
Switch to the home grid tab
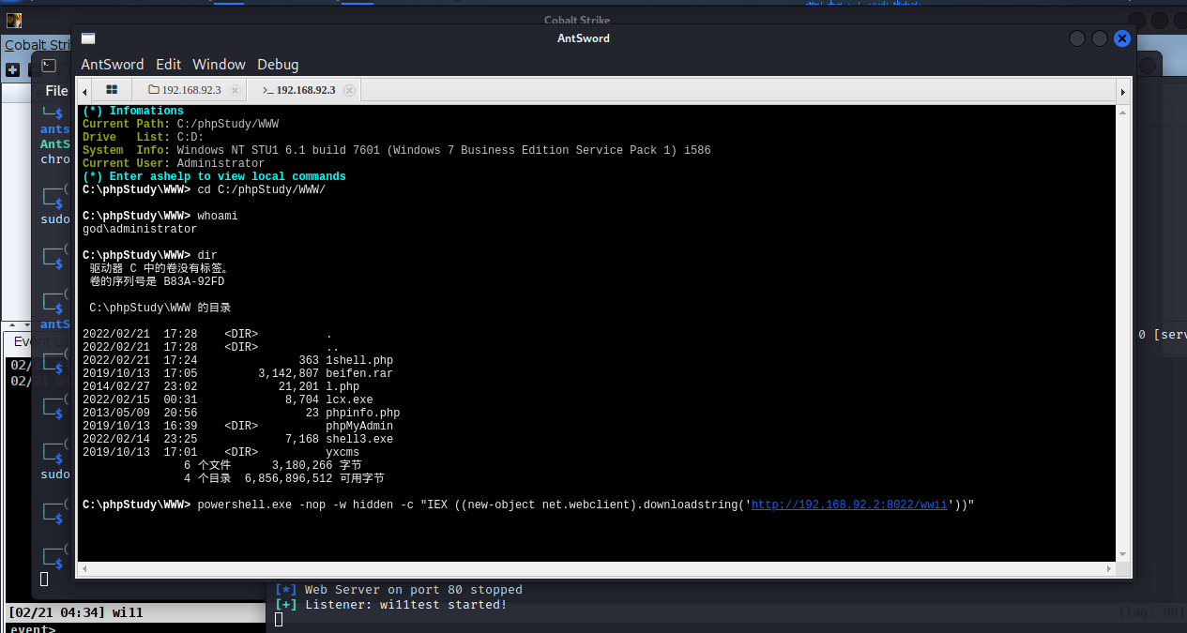pos(112,90)
